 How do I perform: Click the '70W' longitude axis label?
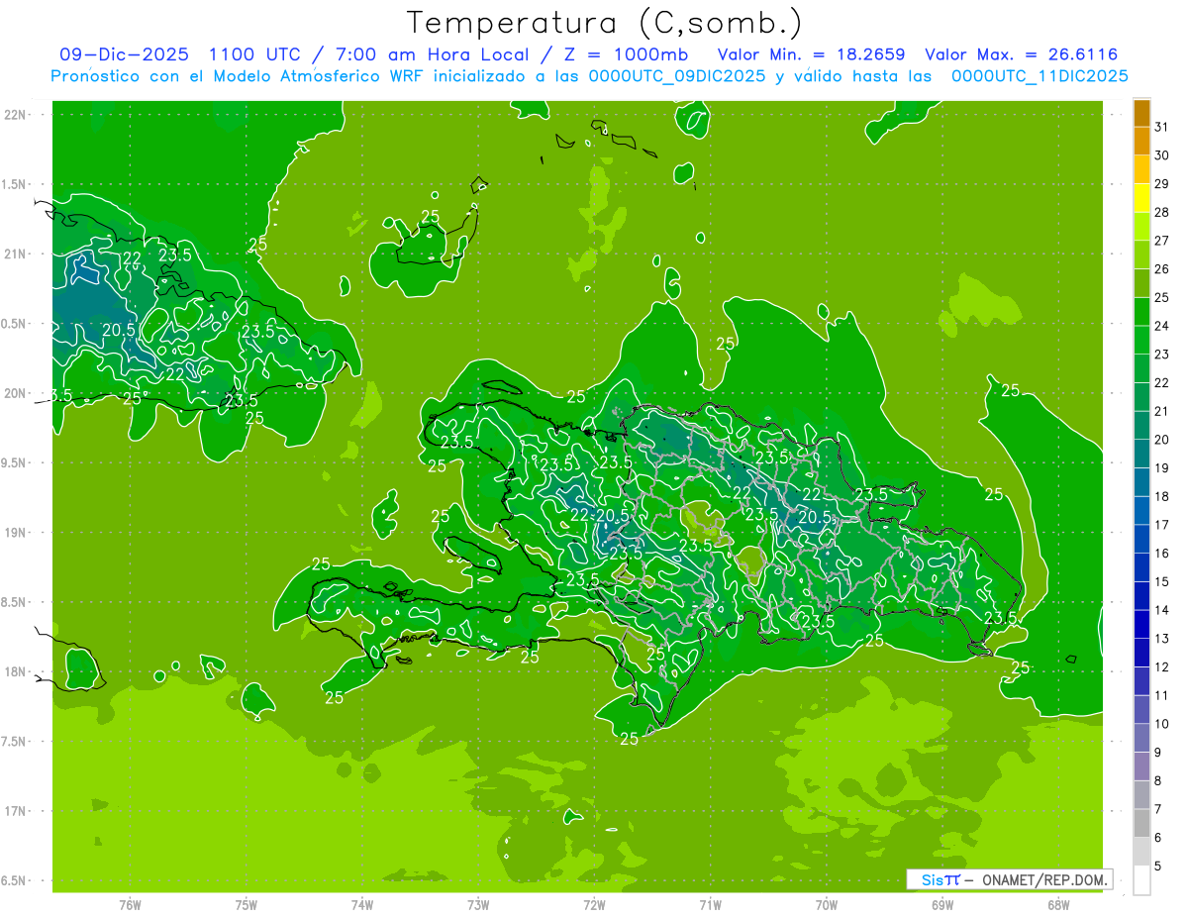827,905
